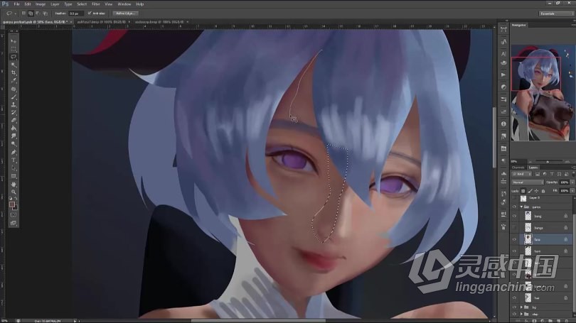Switch to the Channels tab
This screenshot has height=323, width=576.
(x=518, y=168)
